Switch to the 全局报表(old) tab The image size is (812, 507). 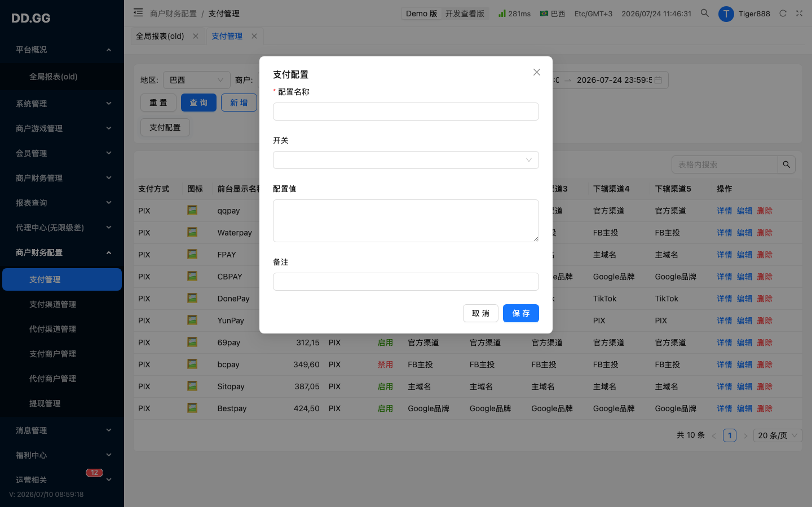(x=160, y=36)
